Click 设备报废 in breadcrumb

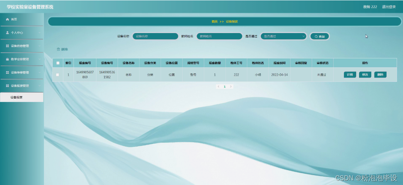tap(232, 22)
